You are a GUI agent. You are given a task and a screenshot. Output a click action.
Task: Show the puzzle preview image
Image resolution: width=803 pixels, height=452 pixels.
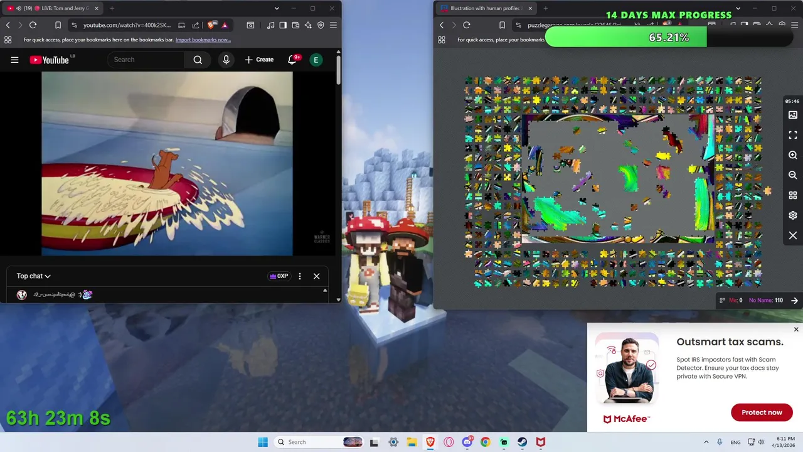pyautogui.click(x=793, y=115)
